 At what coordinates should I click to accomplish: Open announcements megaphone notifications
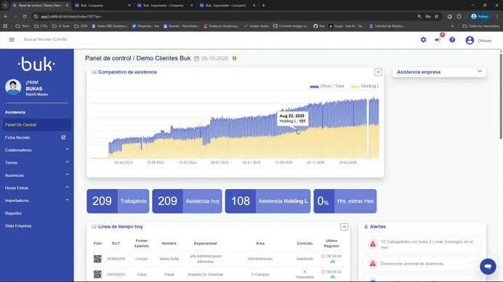pos(438,40)
